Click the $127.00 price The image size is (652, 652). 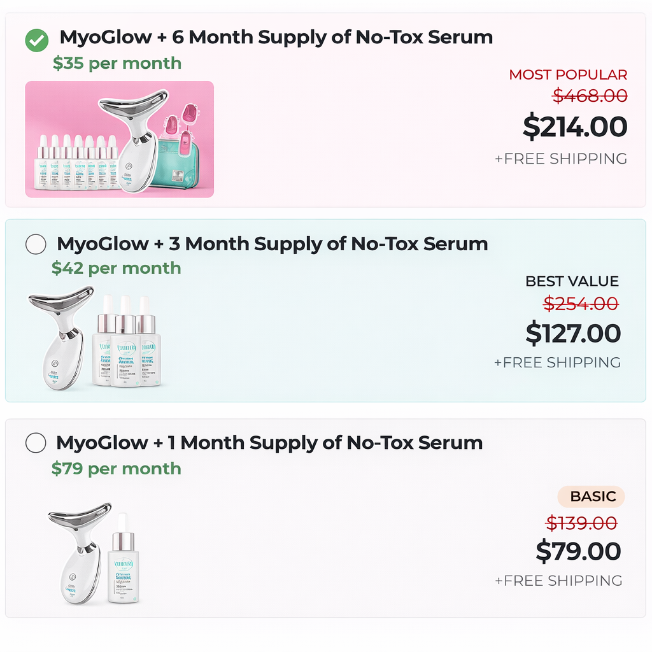[573, 333]
